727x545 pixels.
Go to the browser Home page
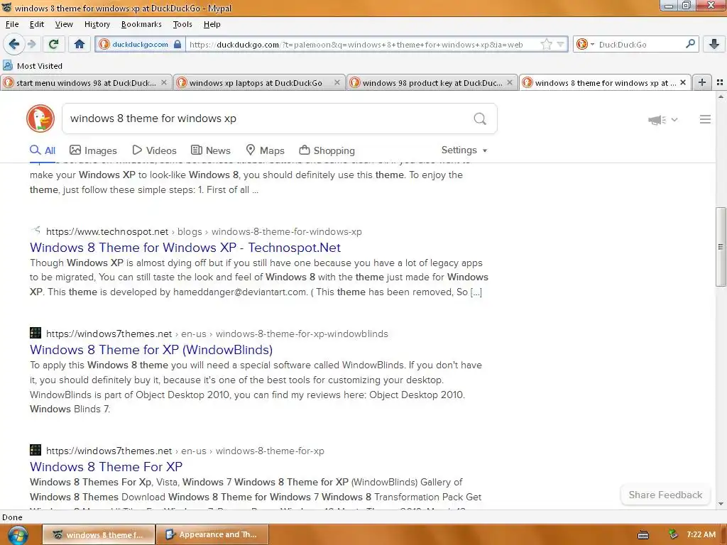[x=80, y=44]
